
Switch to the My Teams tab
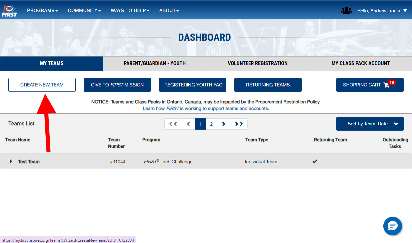tap(52, 63)
